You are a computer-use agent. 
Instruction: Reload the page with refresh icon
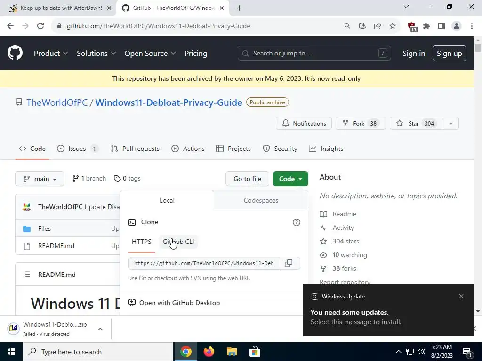click(x=40, y=26)
